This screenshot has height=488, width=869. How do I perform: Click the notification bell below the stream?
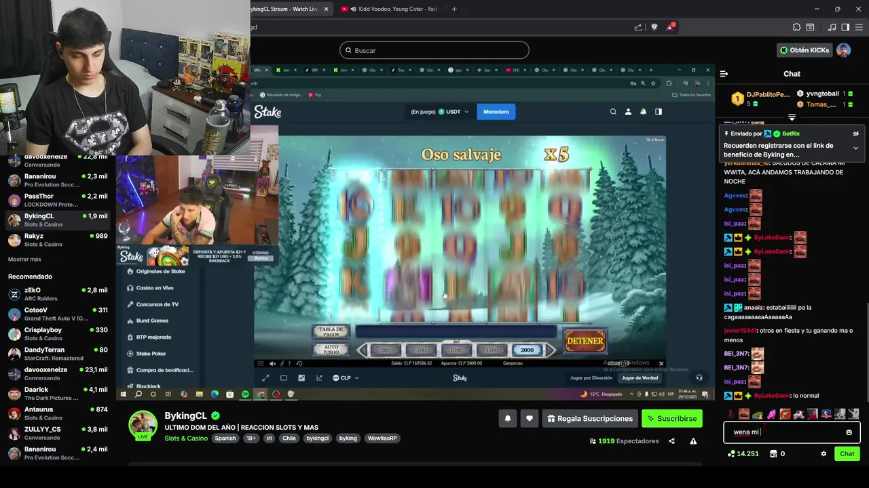pos(507,419)
